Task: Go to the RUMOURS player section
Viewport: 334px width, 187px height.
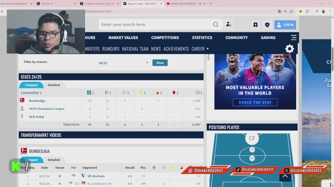Action: 111,49
